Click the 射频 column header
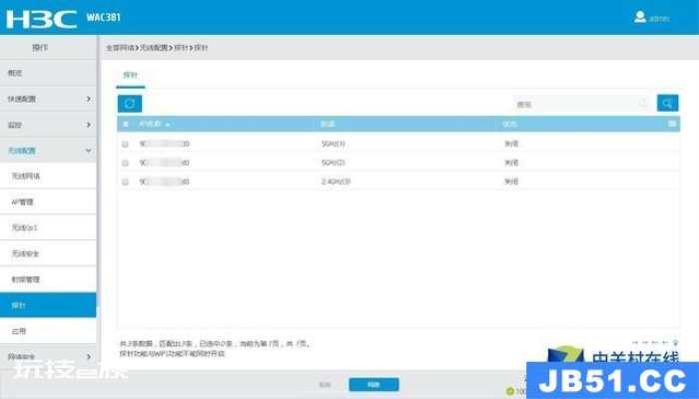This screenshot has height=399, width=699. [328, 125]
